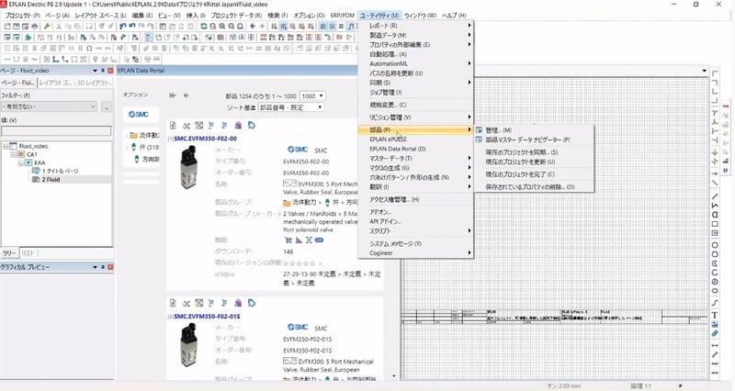Open the プロジェクト menu

coord(22,16)
